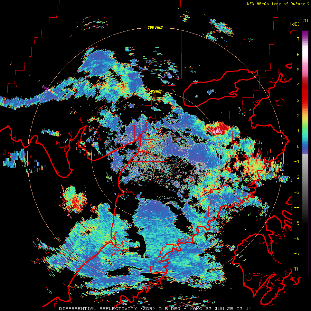
Task: Click the gray -2 dB region of colorbar
Action: 305,177
